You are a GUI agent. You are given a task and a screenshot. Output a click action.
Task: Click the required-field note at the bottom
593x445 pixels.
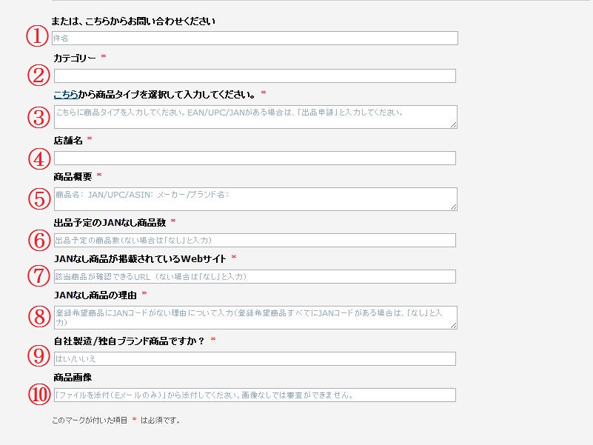click(x=115, y=419)
